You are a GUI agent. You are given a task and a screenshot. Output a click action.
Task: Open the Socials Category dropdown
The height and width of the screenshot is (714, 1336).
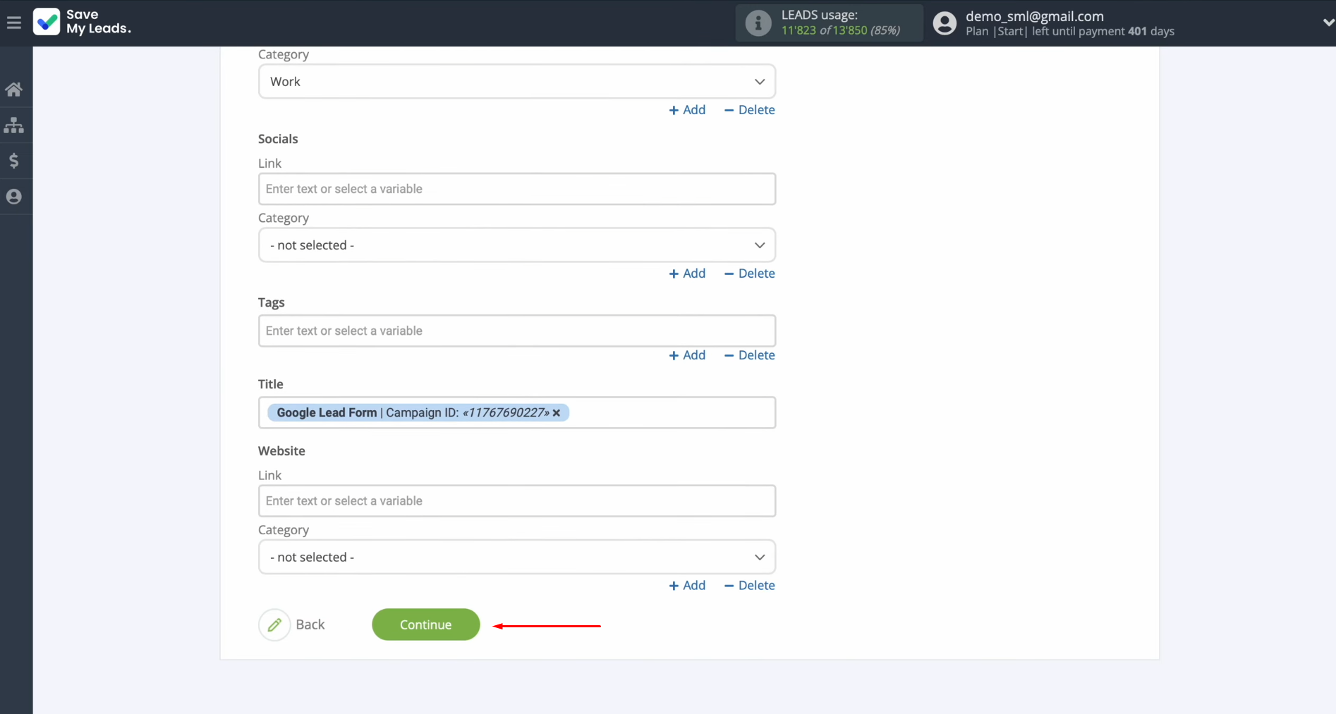tap(516, 245)
